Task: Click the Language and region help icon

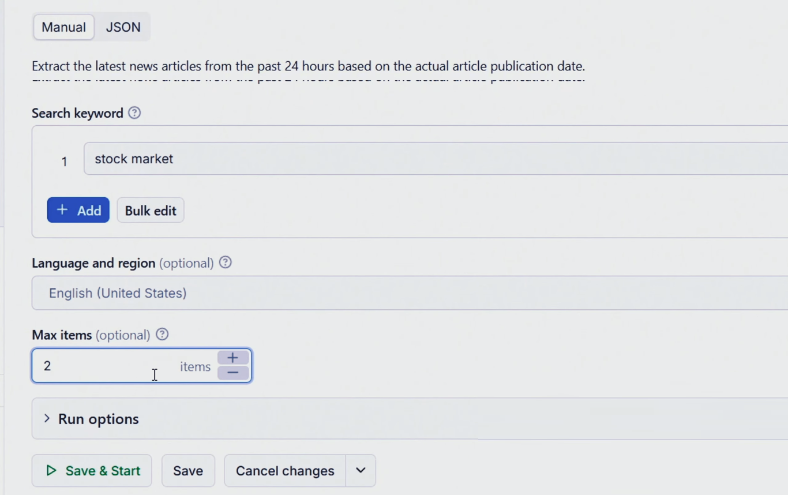Action: [x=226, y=262]
